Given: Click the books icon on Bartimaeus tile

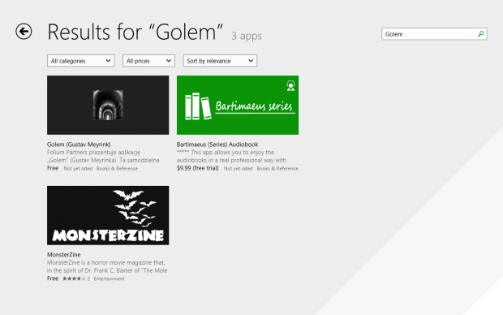Looking at the screenshot, I should pyautogui.click(x=198, y=106).
